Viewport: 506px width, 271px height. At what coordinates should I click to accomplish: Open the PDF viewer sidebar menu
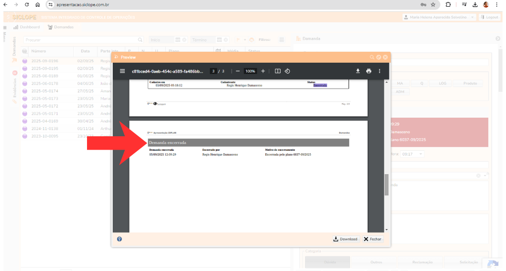pos(122,71)
